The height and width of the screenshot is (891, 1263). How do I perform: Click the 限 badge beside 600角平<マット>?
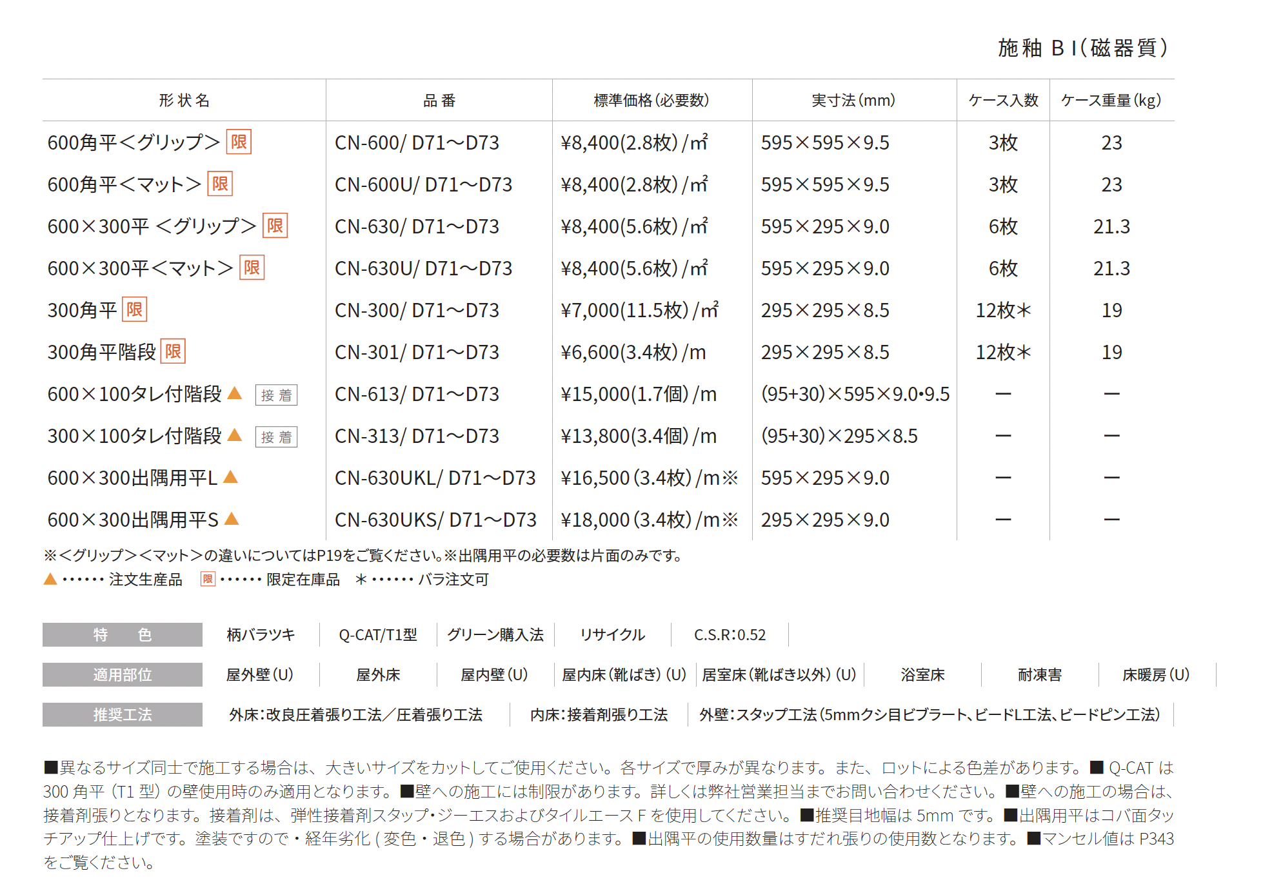220,184
